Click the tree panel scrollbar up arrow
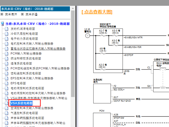Image resolution: width=169 pixels, height=127 pixels. click(73, 8)
